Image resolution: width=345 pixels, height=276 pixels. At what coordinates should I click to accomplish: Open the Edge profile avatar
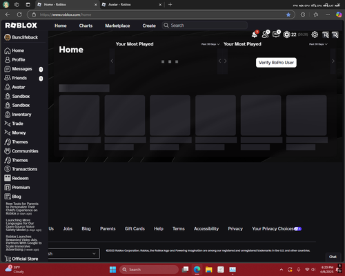(6, 4)
